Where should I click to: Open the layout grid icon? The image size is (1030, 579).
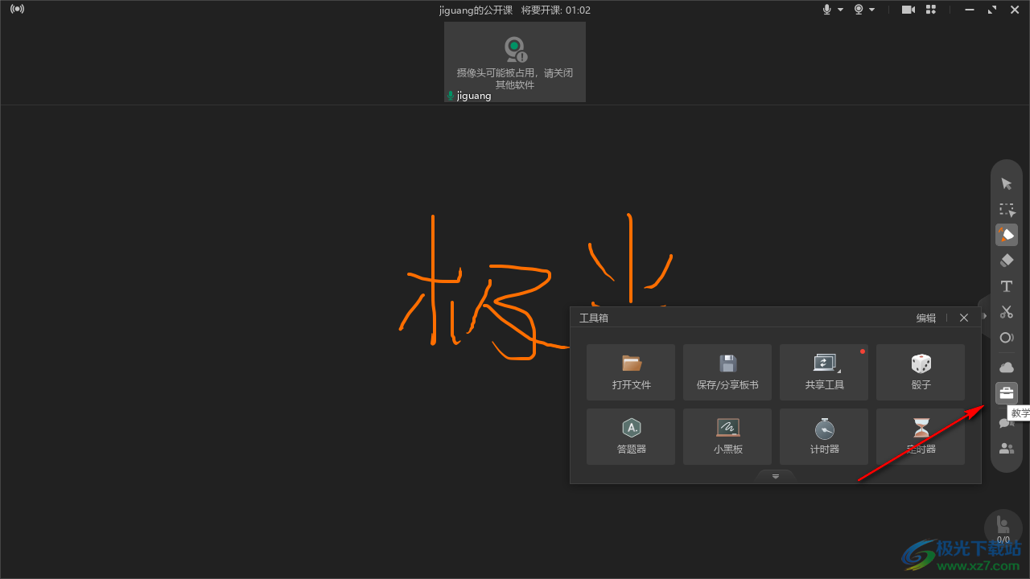[x=931, y=10]
